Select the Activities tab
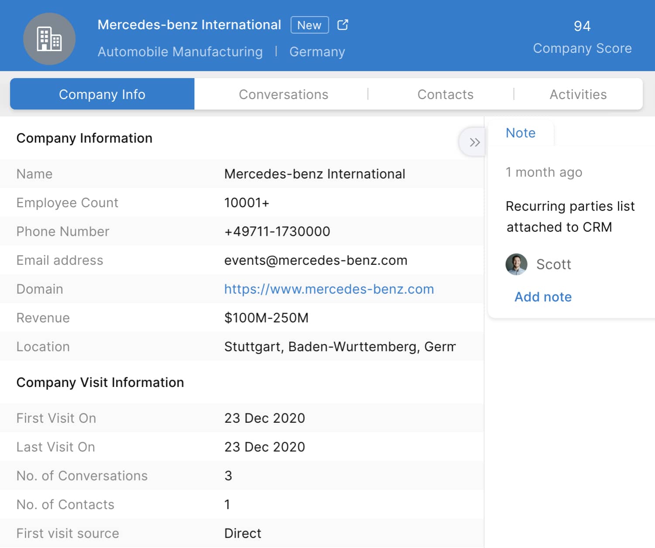655x548 pixels. (578, 94)
